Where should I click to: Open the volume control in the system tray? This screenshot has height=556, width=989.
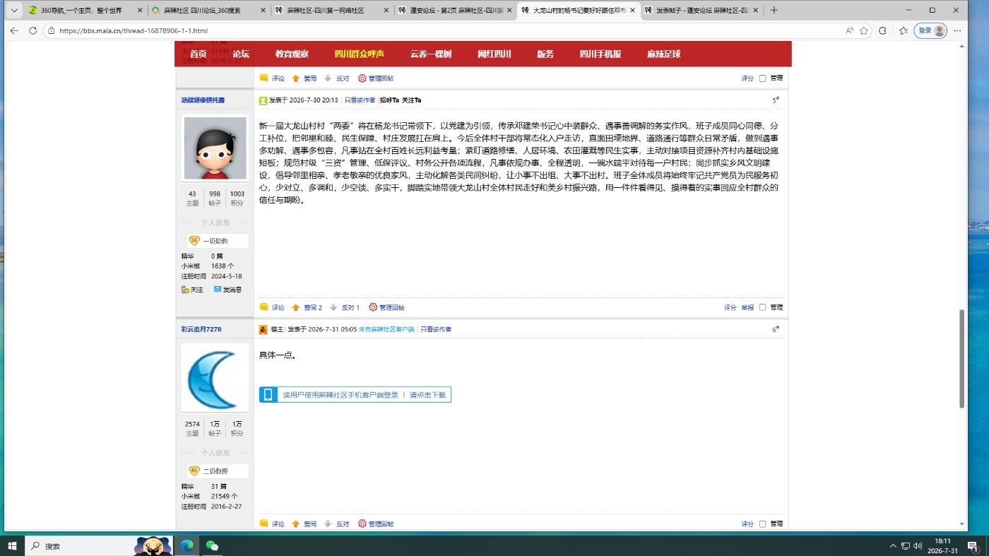(918, 546)
